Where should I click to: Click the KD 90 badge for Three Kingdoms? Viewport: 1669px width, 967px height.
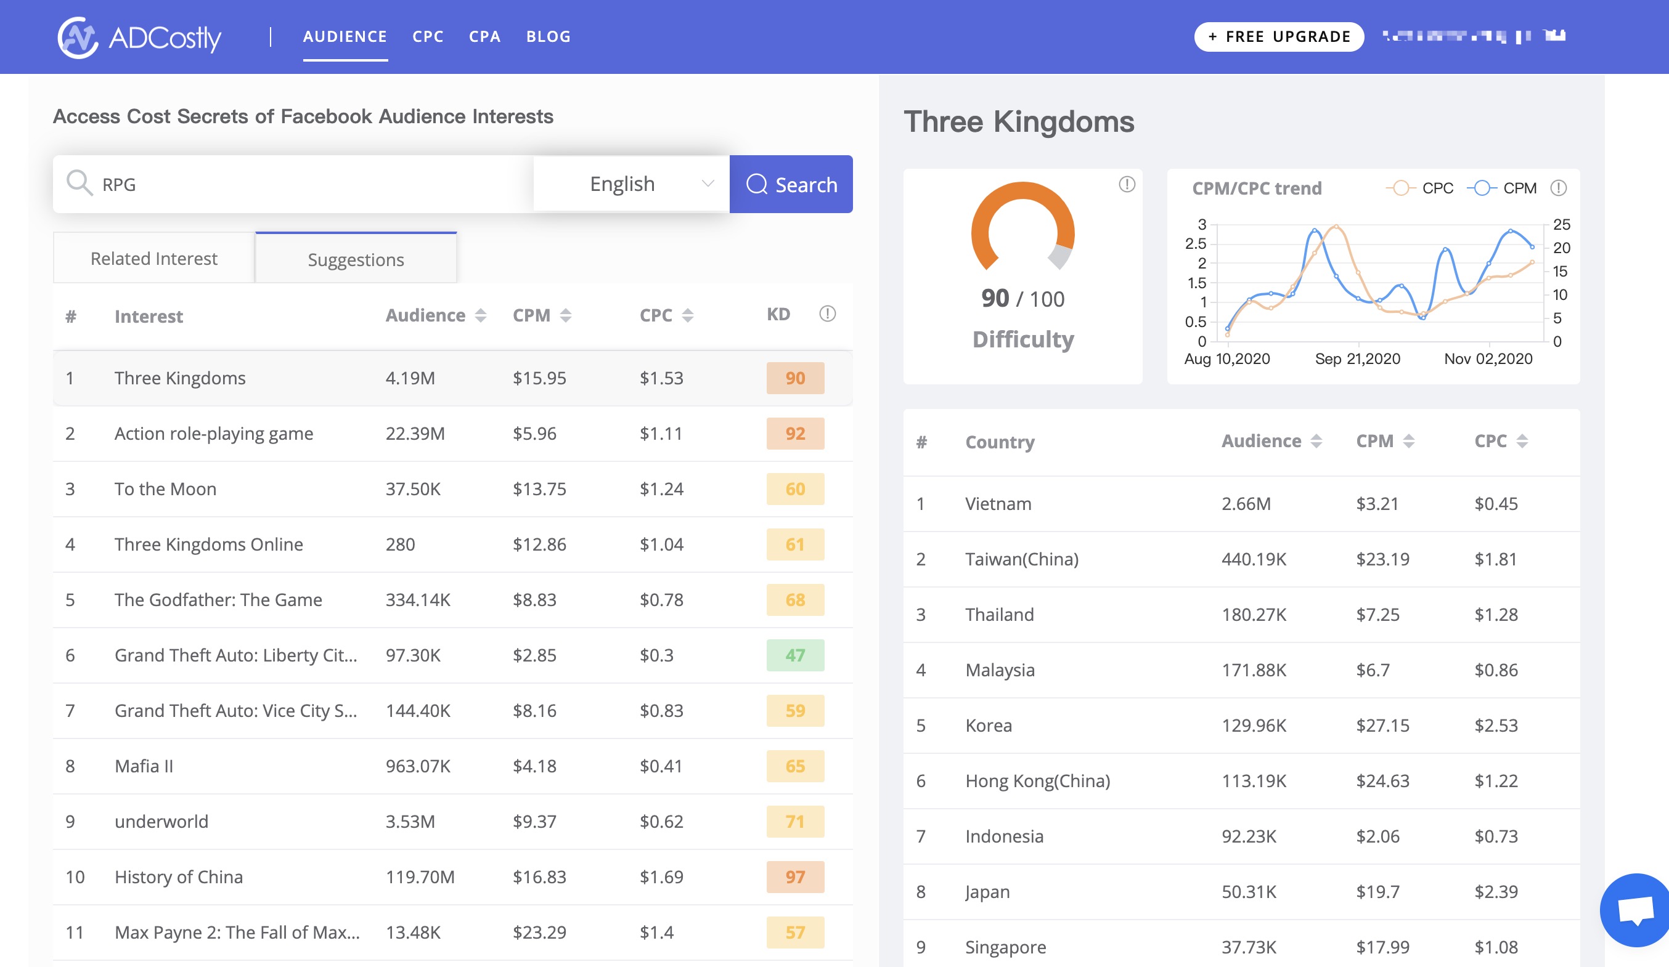(x=795, y=378)
